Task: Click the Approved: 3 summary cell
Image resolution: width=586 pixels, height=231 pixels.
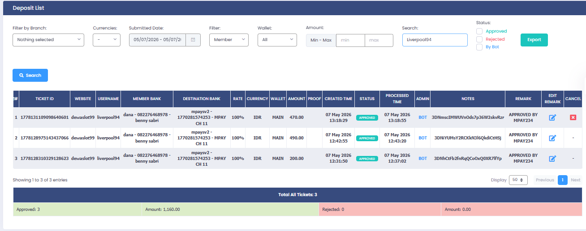Action: [78, 209]
